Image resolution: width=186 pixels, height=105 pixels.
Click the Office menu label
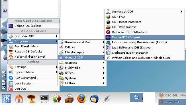pos(69,73)
